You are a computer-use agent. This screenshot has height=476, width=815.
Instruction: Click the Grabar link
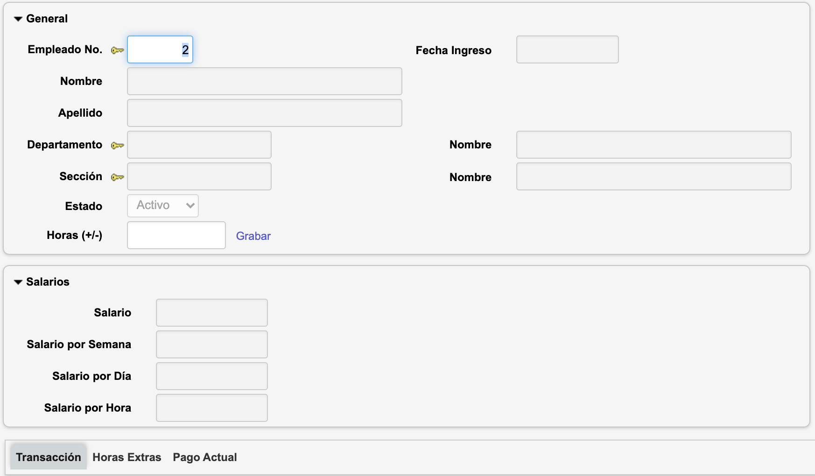coord(253,236)
